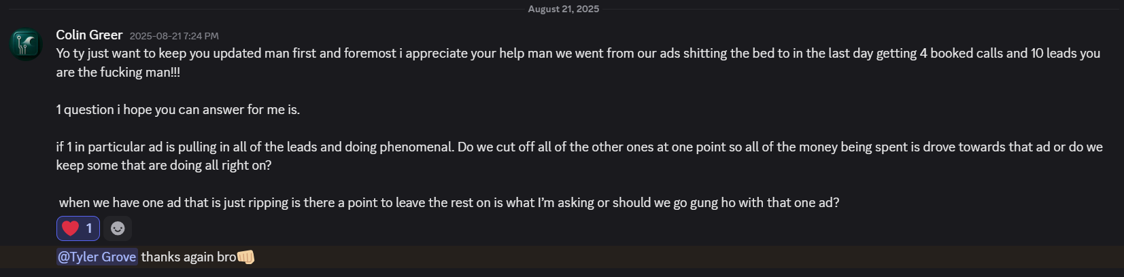Click the message starting "Yo ty just want"
The image size is (1124, 277).
click(578, 62)
